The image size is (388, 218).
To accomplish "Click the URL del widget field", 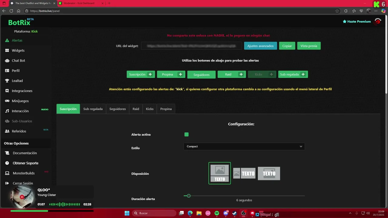I will pyautogui.click(x=192, y=46).
